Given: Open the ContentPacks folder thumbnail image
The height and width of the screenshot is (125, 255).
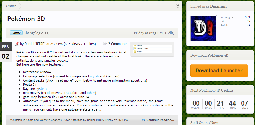Looking at the screenshot, I should (152, 49).
